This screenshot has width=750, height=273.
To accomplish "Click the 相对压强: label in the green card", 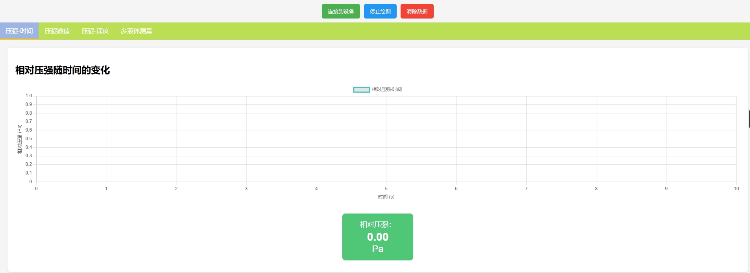I will (x=375, y=225).
